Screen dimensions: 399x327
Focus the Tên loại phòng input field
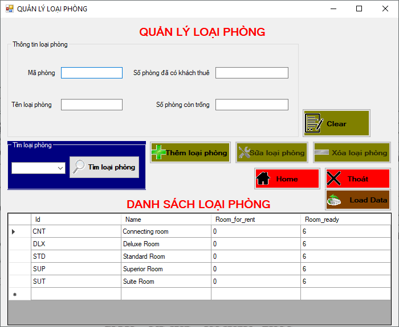coord(92,105)
